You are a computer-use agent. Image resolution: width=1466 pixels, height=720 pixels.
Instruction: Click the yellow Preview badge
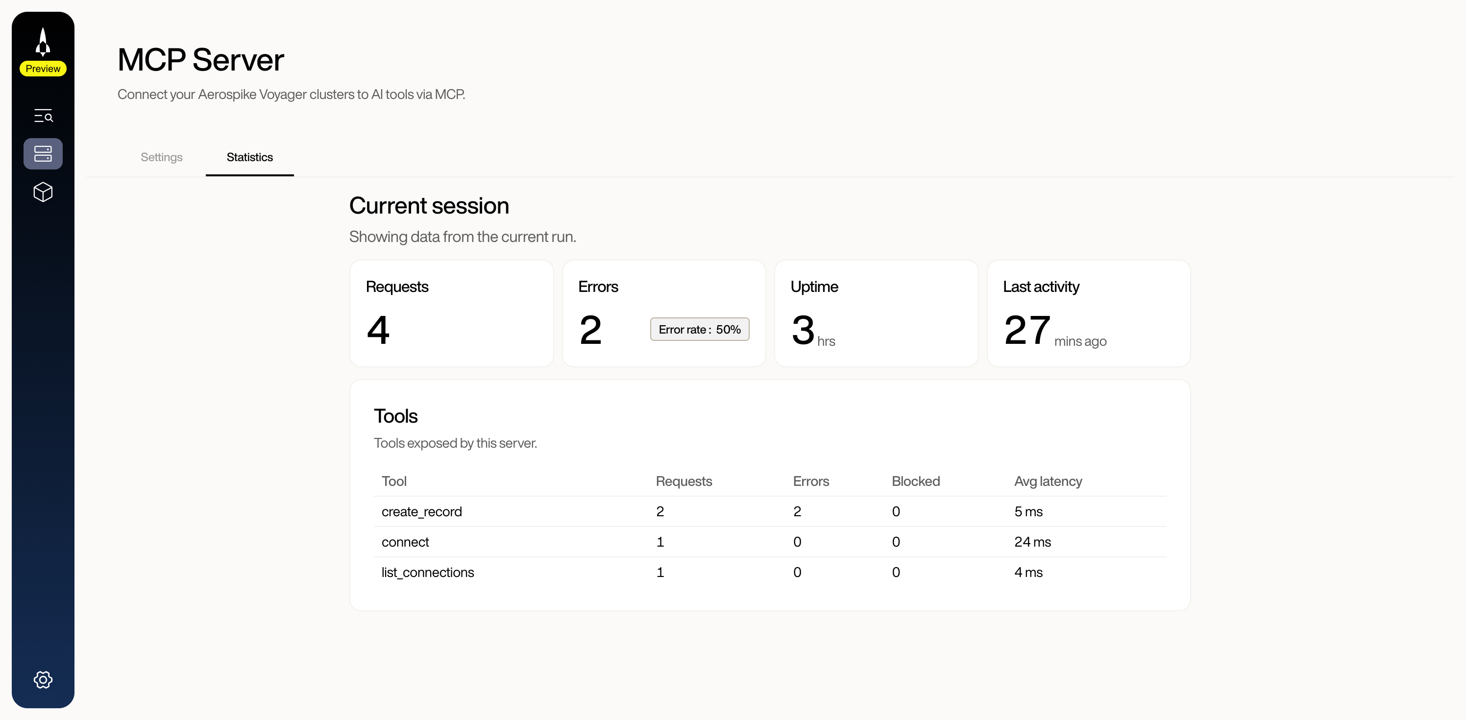pos(43,68)
